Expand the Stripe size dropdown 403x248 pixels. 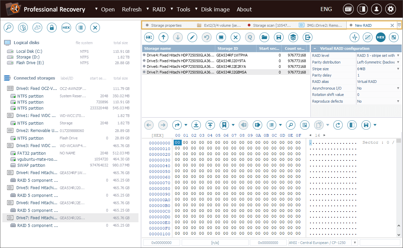pos(398,69)
